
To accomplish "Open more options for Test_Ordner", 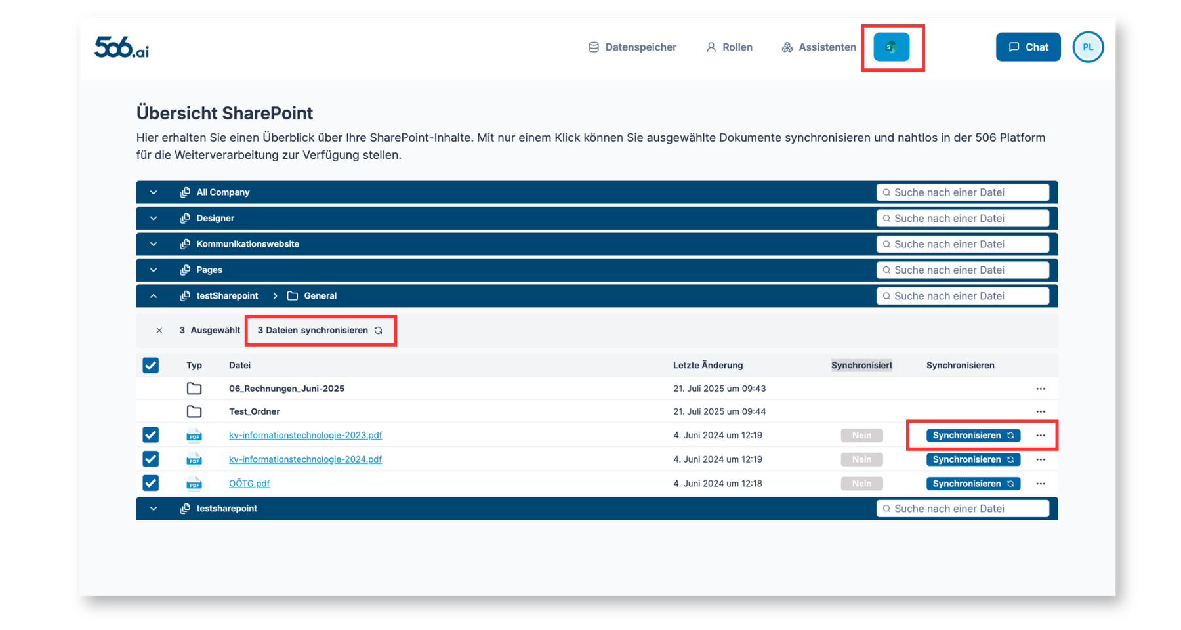I will point(1041,411).
